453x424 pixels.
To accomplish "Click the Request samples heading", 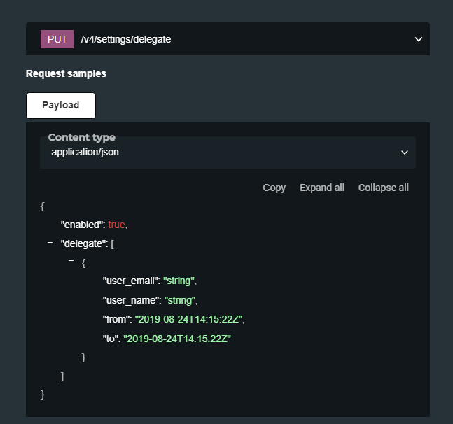I will point(66,73).
